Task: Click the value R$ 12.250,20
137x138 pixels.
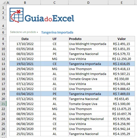Action: point(121,59)
